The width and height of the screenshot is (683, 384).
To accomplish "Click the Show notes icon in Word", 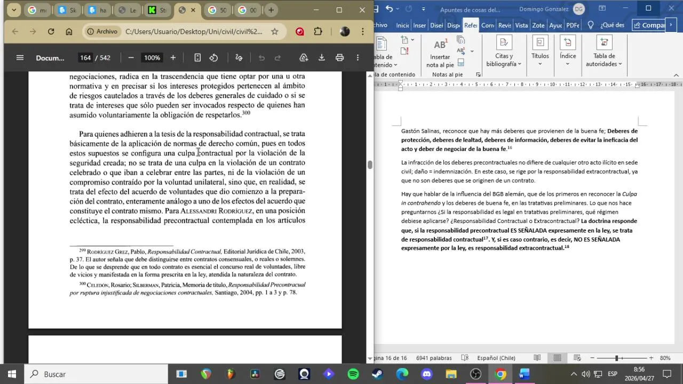I will tap(461, 62).
